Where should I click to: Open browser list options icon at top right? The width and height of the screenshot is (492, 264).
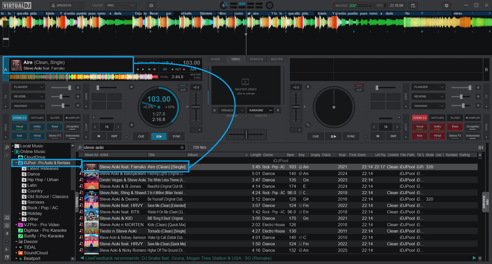[480, 147]
